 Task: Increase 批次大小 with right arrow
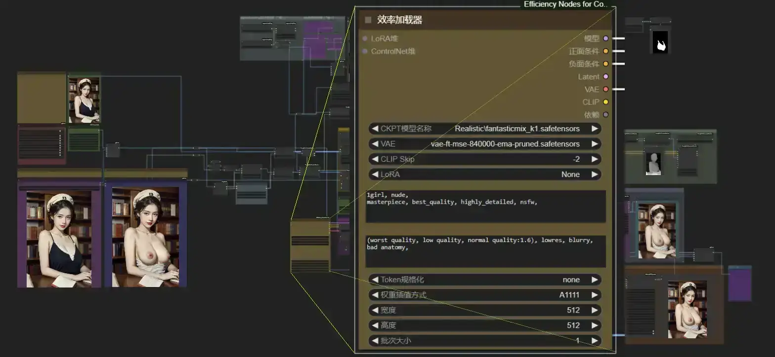(x=595, y=341)
